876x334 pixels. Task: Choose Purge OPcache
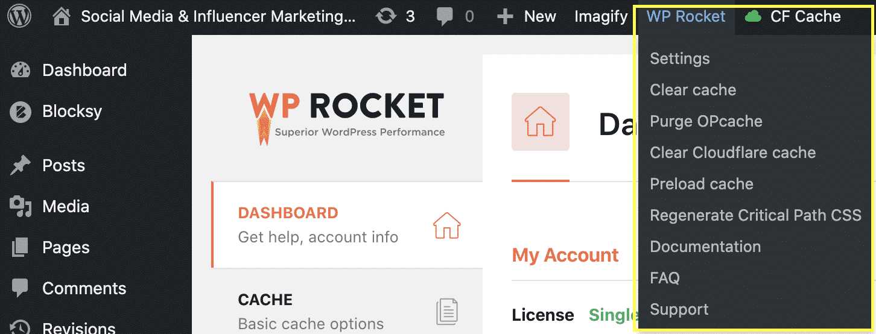706,121
